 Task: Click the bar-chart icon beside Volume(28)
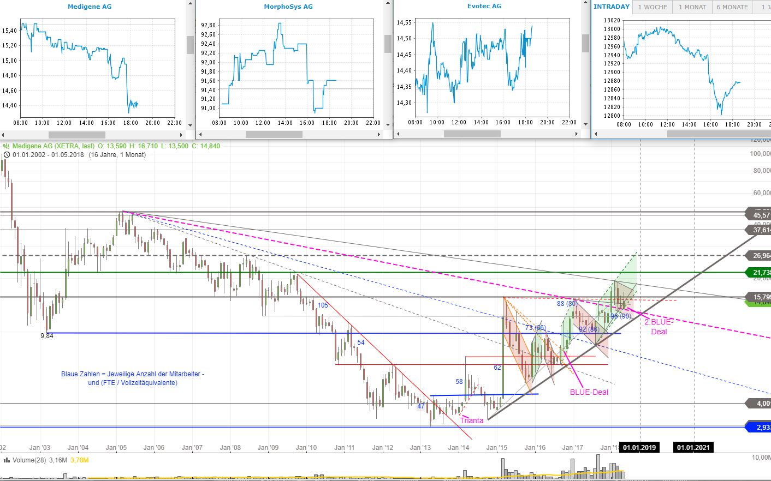5,460
